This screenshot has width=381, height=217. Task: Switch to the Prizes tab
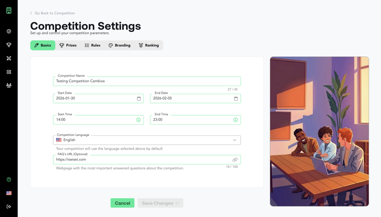tap(68, 45)
